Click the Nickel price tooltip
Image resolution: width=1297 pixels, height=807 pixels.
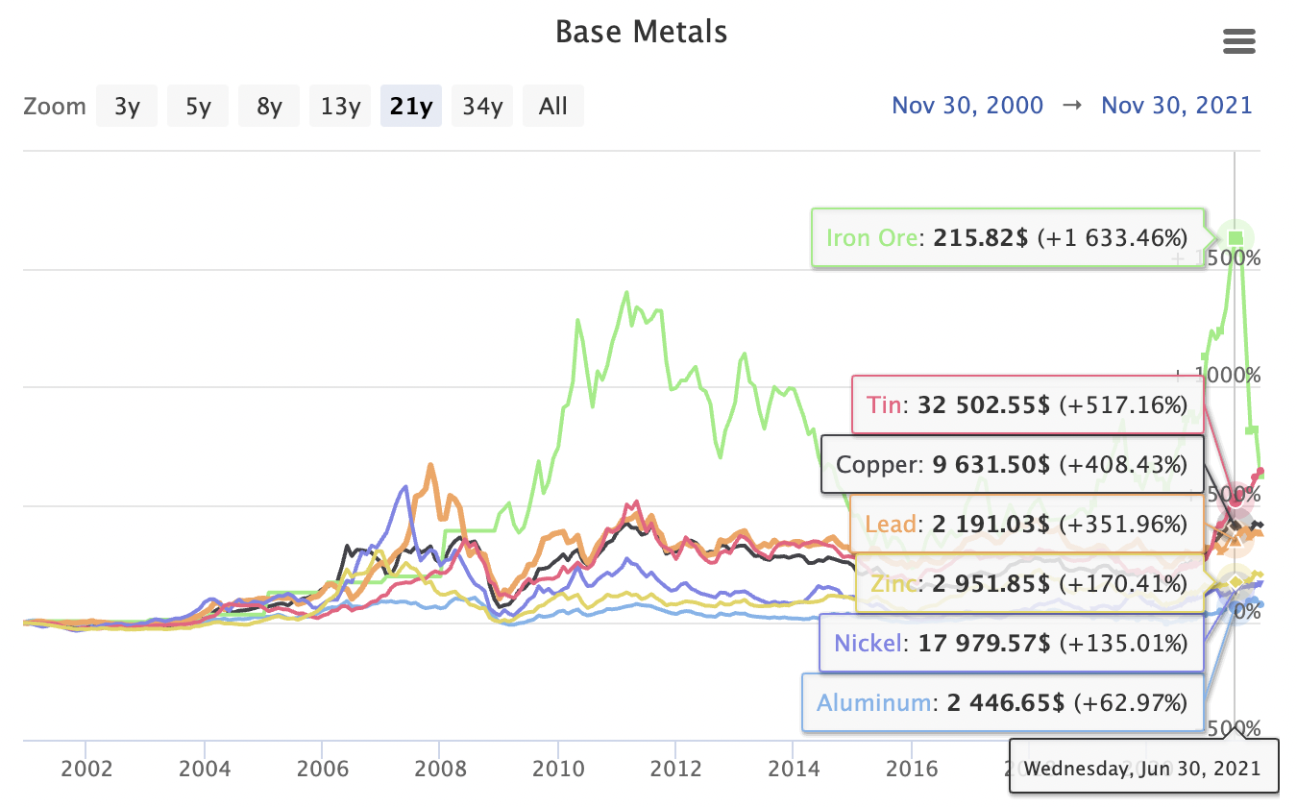coord(1010,643)
